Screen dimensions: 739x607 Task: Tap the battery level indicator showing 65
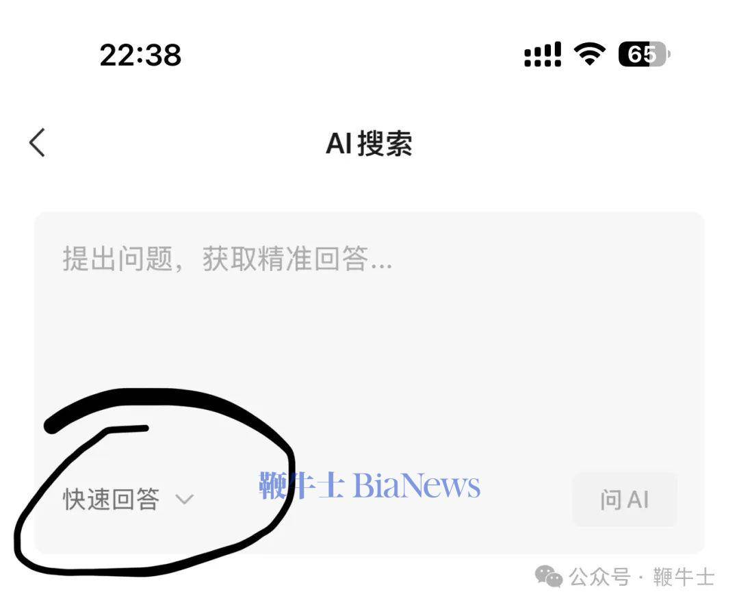(x=644, y=54)
